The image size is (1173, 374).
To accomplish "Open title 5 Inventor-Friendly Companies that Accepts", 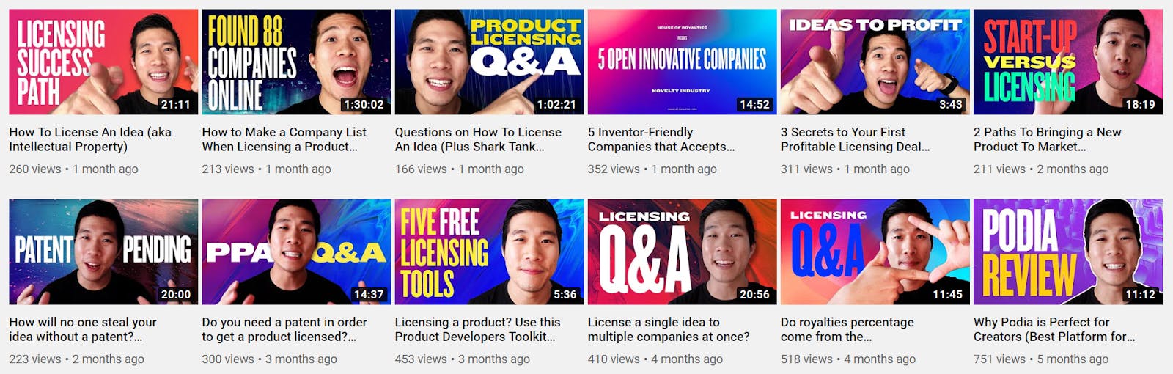I will tap(661, 139).
